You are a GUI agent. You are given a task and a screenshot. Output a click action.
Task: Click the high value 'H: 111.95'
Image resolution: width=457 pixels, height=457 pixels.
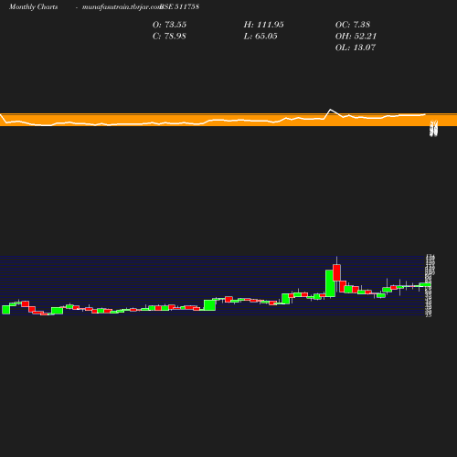coord(264,25)
